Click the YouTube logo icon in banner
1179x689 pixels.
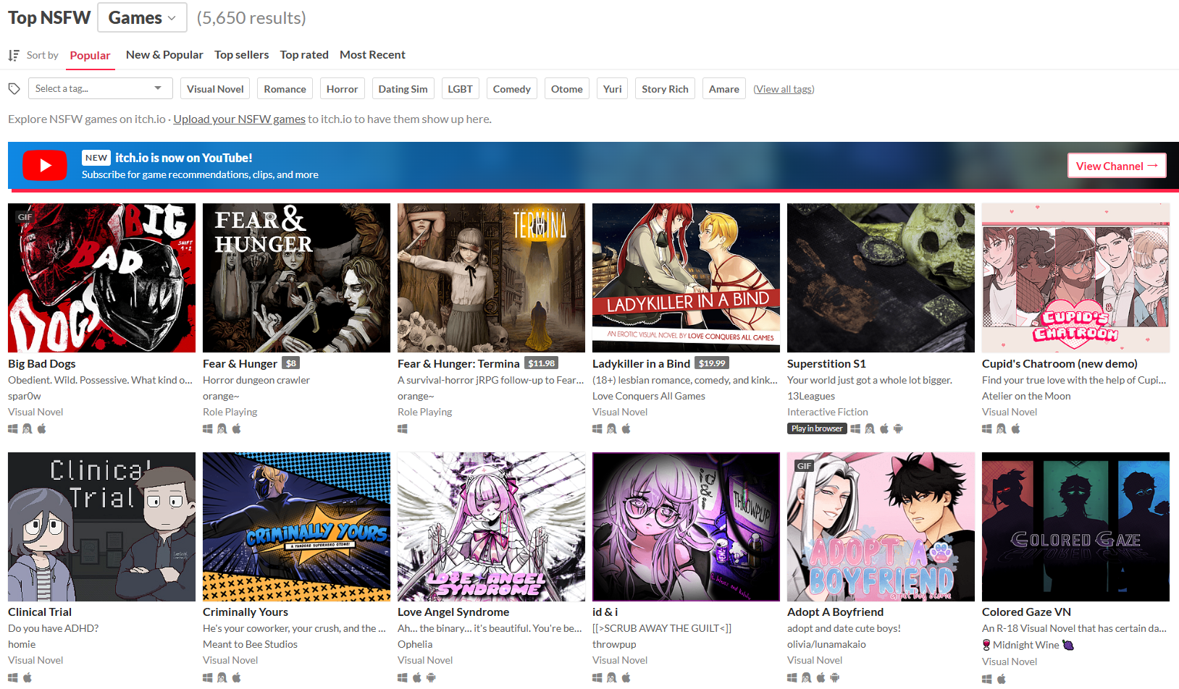pos(45,165)
